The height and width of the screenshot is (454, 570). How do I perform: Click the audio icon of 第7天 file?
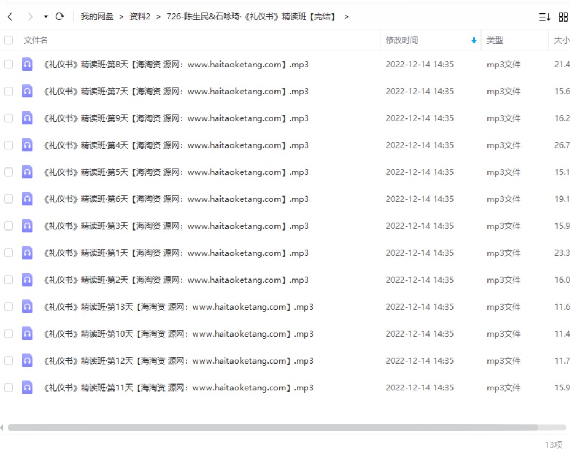tap(28, 91)
